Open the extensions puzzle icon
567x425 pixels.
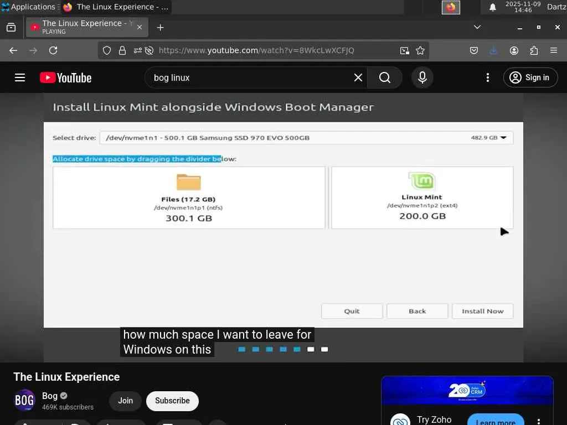(534, 50)
